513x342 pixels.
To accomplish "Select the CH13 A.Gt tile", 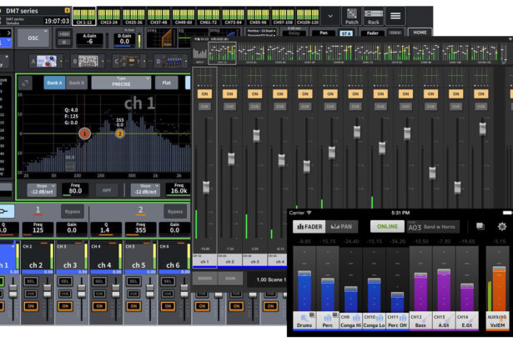I will 444,320.
